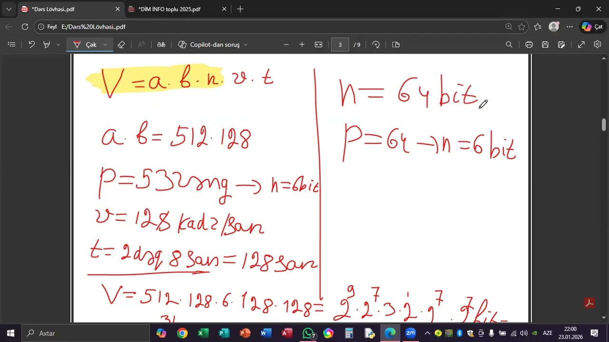Image resolution: width=609 pixels, height=342 pixels.
Task: Close the Dərs Lövhəsi..pdf tab
Action: (118, 9)
